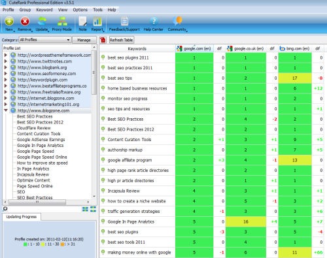Click the globe icon of keywordplugin.com profile
Screen dimensions: 327x258
(x=13, y=80)
